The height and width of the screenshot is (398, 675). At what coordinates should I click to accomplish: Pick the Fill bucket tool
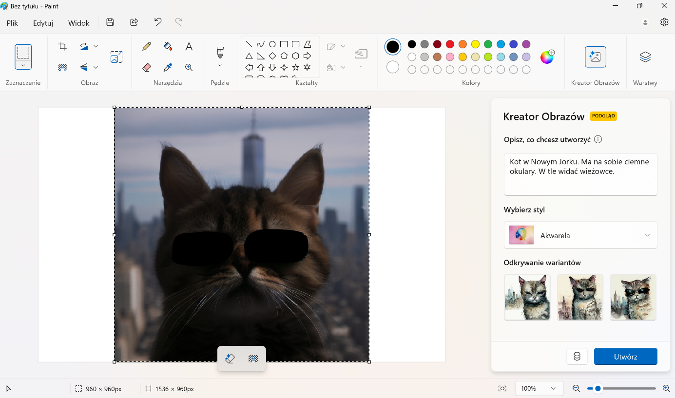pyautogui.click(x=168, y=47)
